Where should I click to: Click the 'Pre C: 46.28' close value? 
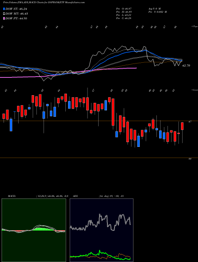pyautogui.click(x=124, y=18)
